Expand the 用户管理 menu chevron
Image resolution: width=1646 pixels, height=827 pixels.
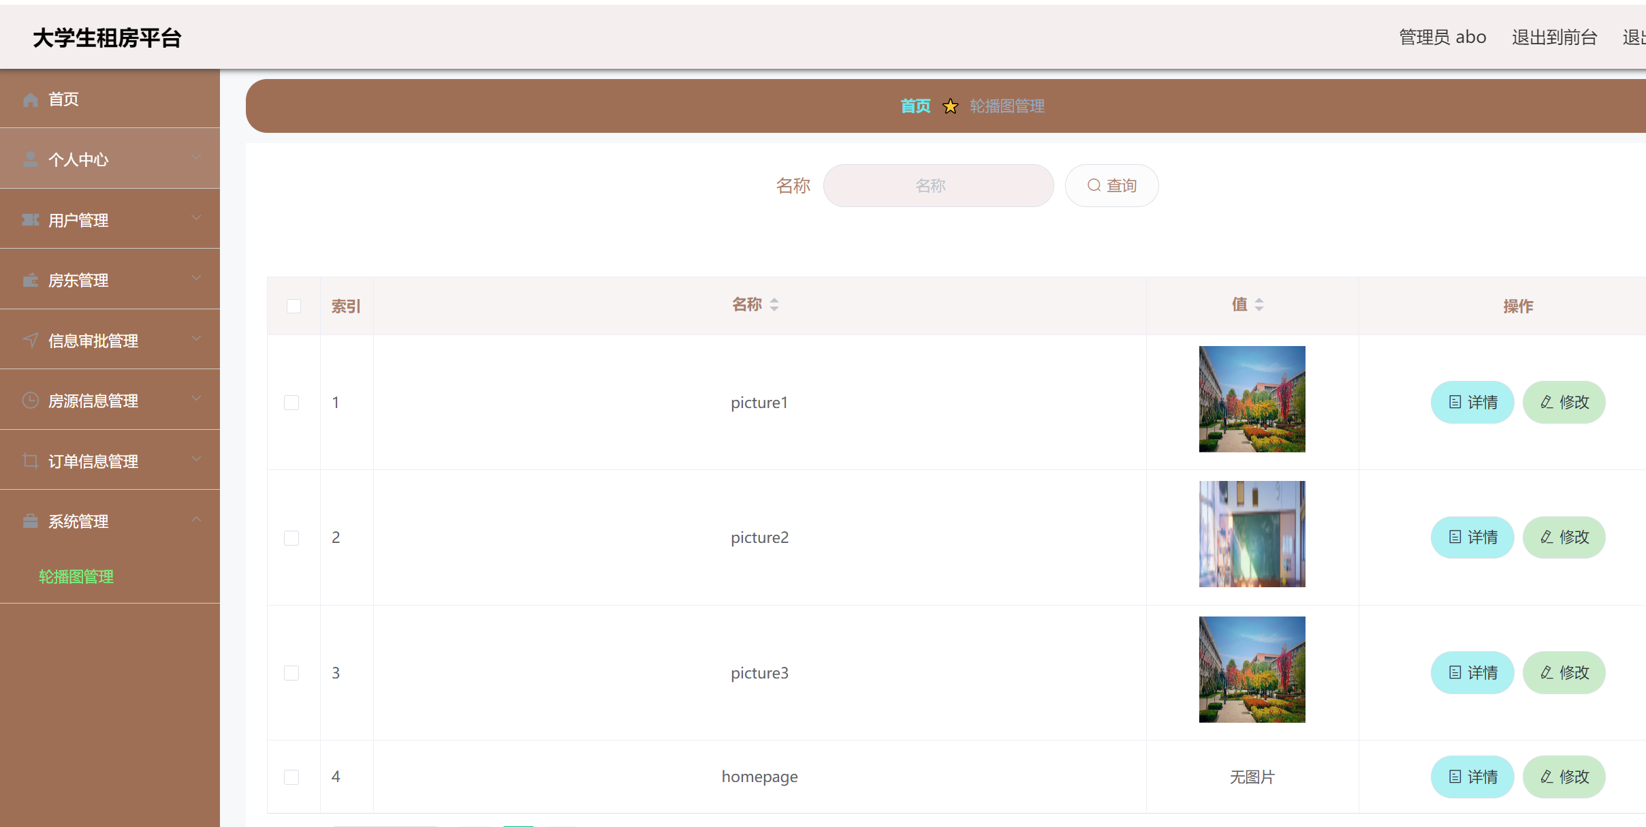pyautogui.click(x=196, y=218)
